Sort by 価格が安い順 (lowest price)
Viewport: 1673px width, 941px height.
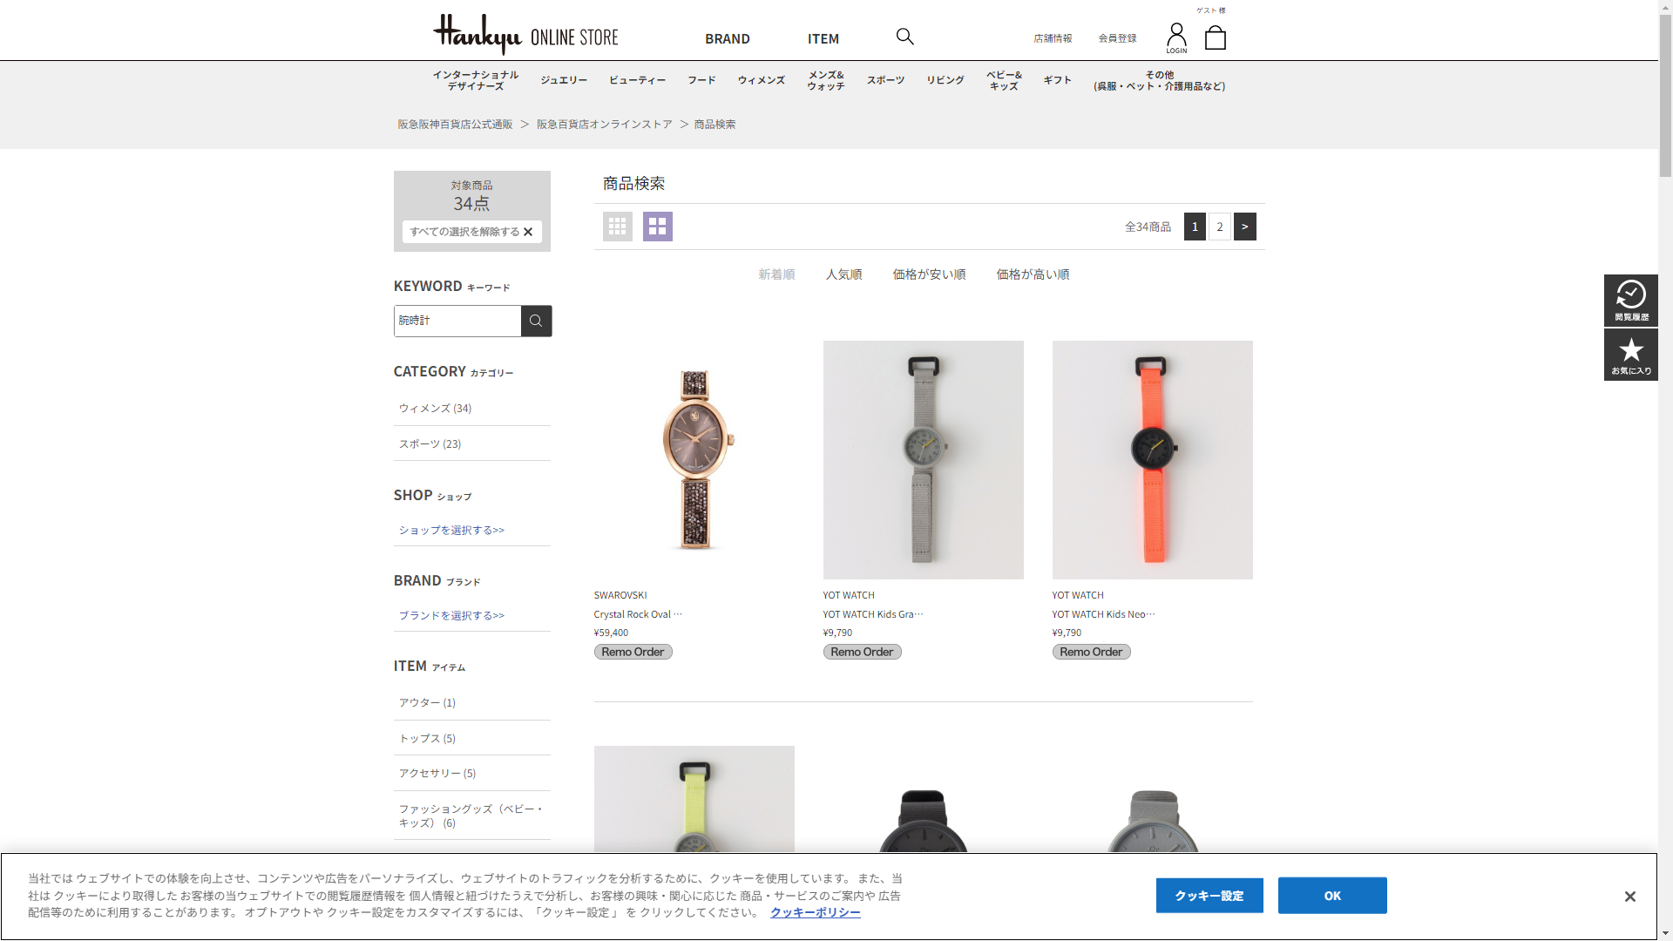coord(929,274)
